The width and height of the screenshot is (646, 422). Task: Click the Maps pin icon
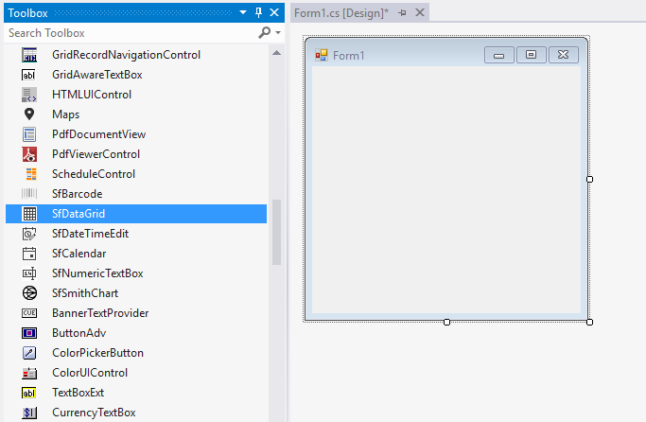29,114
